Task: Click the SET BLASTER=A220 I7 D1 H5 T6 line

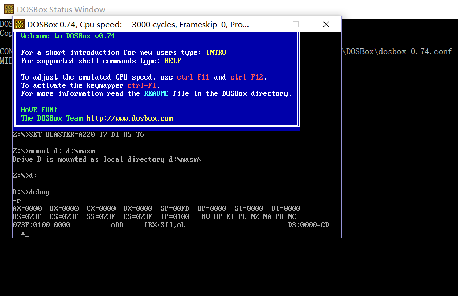Action: [78, 134]
